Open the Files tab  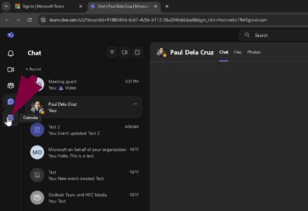point(238,52)
